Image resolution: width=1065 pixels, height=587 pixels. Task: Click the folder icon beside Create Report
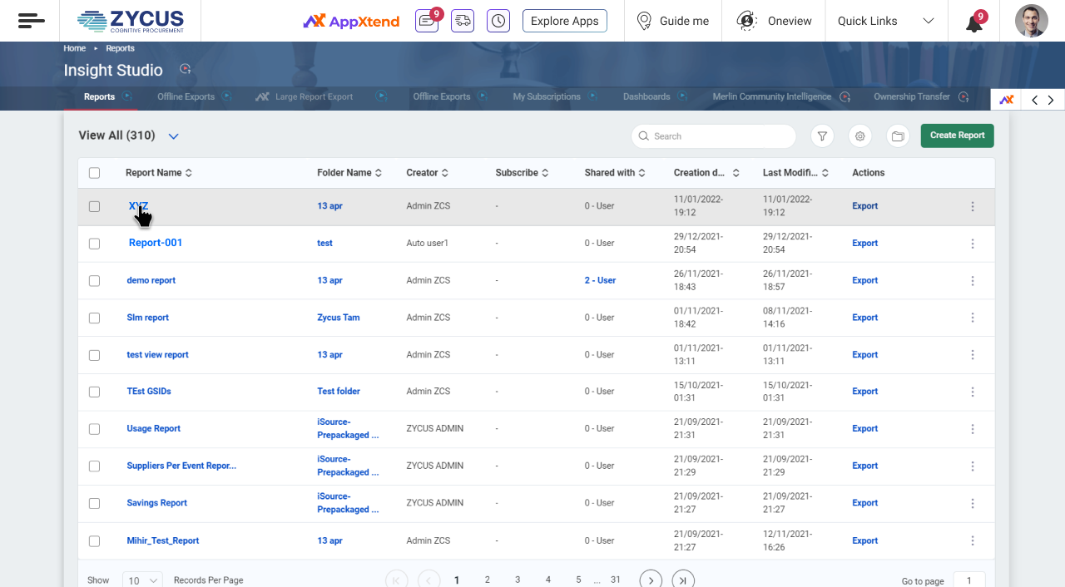click(x=898, y=136)
